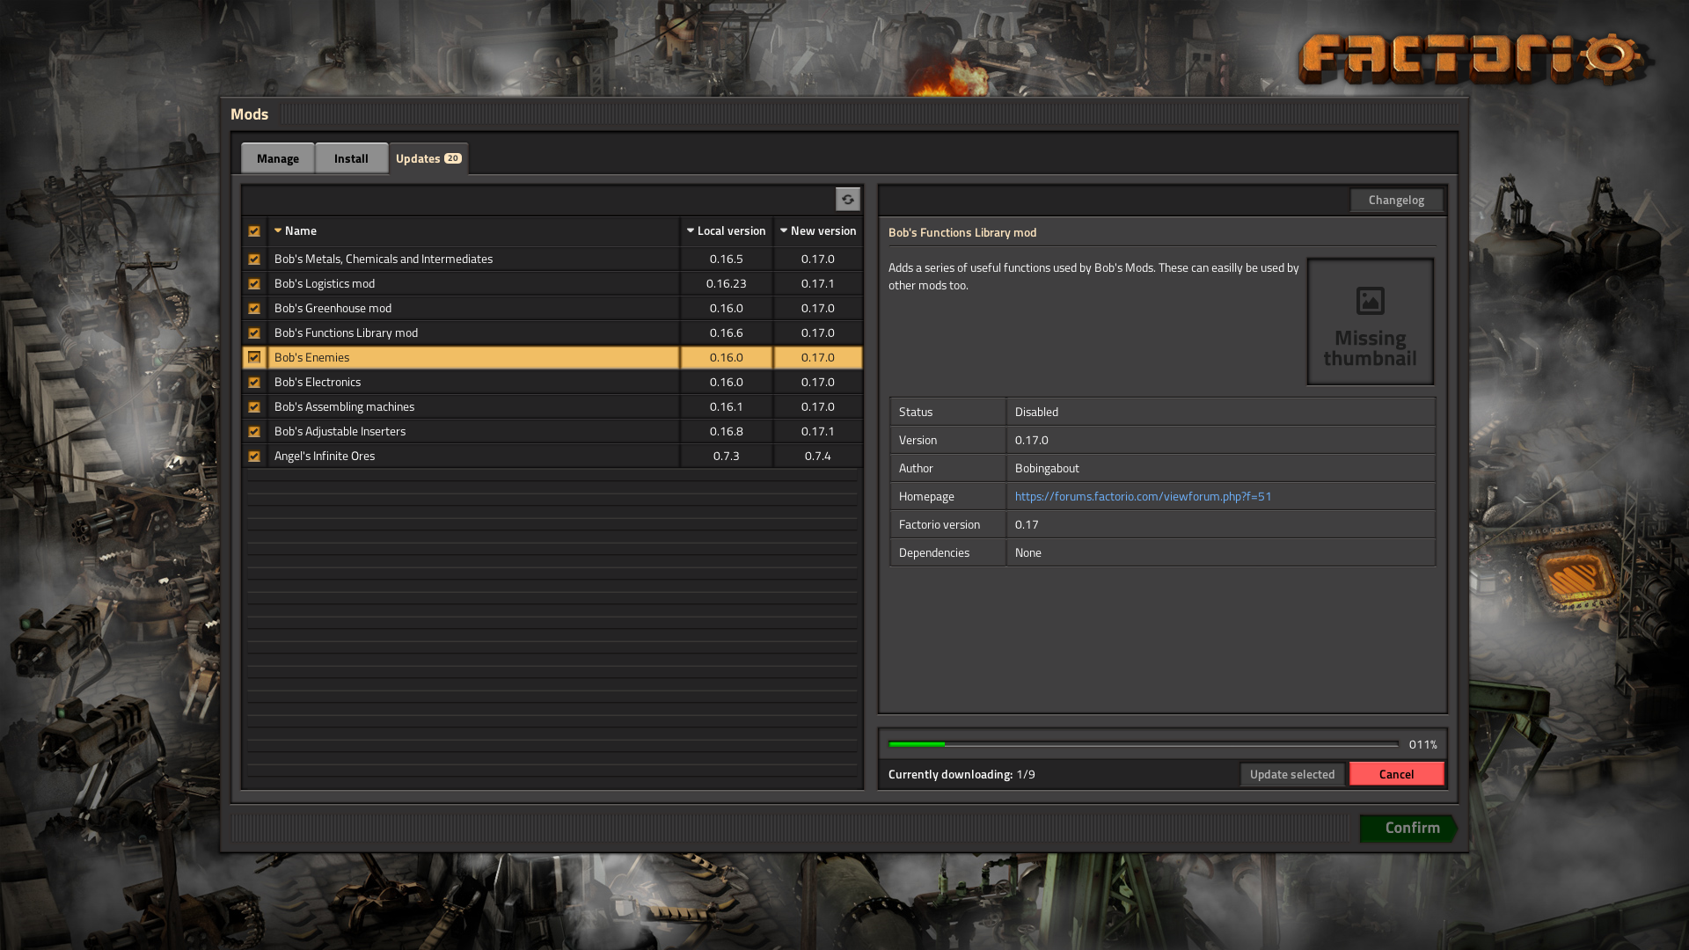Toggle Bob's Electronics checkbox
This screenshot has width=1689, height=950.
254,383
